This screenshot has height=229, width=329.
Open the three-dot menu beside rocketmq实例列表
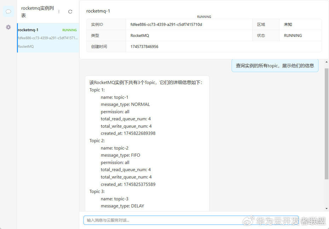pos(59,12)
